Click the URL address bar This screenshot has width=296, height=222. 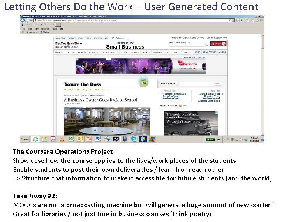[132, 20]
